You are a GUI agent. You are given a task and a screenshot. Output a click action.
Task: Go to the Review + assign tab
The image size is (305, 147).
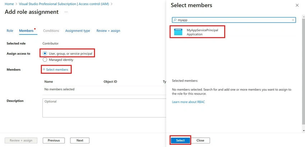click(108, 31)
